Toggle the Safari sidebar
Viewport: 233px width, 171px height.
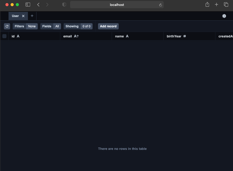pyautogui.click(x=28, y=4)
